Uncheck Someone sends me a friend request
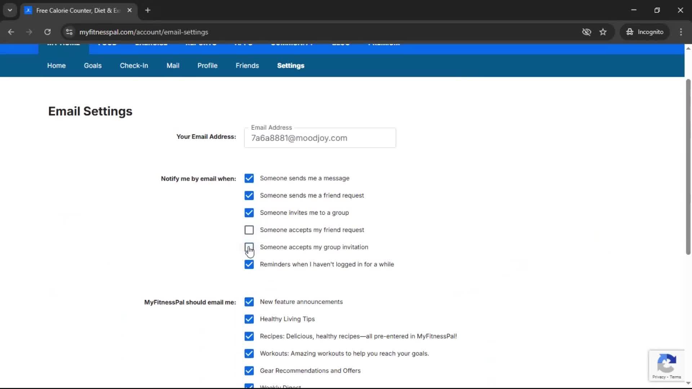Viewport: 692px width, 389px height. (x=249, y=196)
